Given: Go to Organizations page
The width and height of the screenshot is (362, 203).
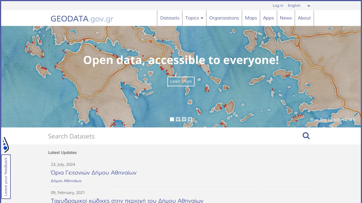Looking at the screenshot, I should [x=224, y=18].
